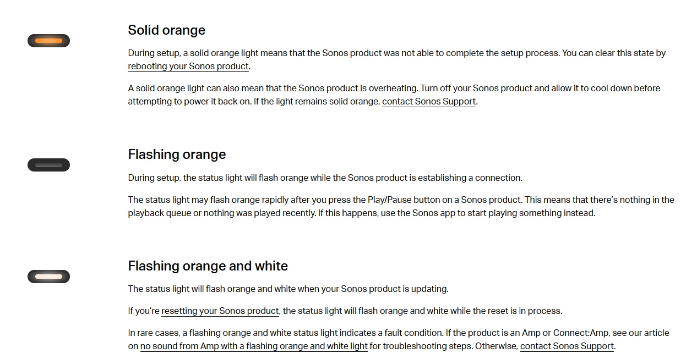697x359 pixels.
Task: Click the paragraph about Play/Pause button flashing
Action: click(x=401, y=207)
